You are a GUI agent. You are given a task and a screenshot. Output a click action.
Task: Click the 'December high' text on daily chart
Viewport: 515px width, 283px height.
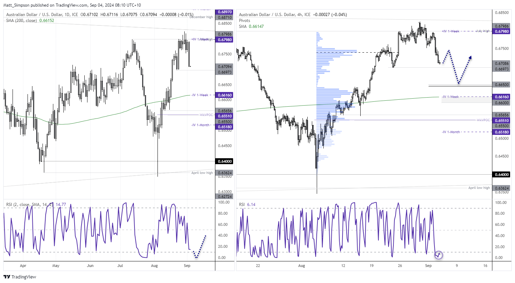click(201, 17)
